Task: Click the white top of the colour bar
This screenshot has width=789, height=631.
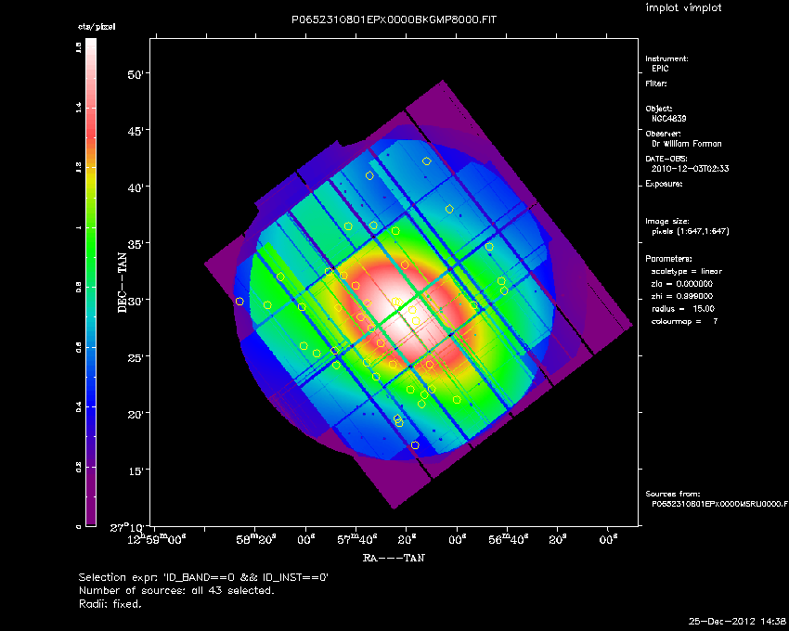Action: tap(91, 46)
